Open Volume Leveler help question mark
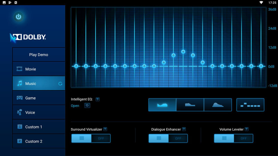The height and width of the screenshot is (156, 278). pos(246,129)
